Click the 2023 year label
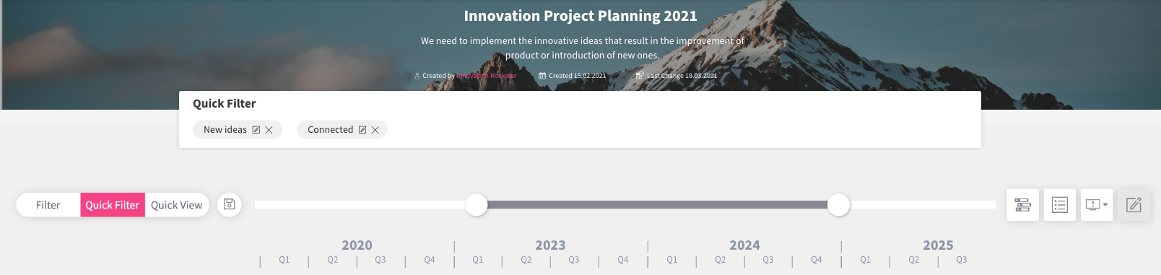 pos(550,245)
